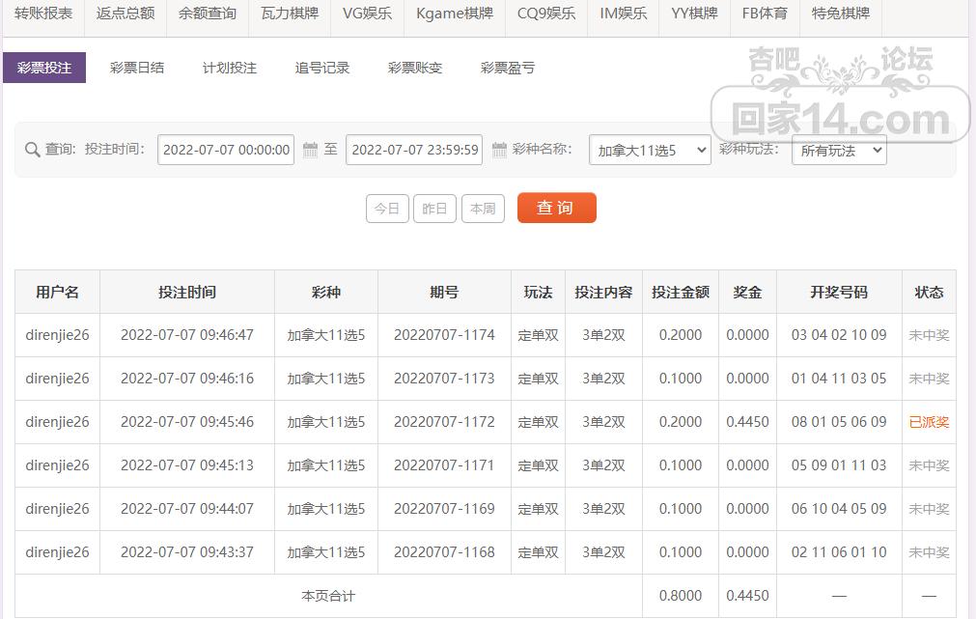The image size is (976, 619).
Task: Click the 余额查询 menu item
Action: tap(206, 14)
